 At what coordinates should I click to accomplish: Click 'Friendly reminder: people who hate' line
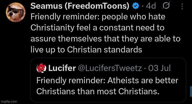[x=98, y=17]
